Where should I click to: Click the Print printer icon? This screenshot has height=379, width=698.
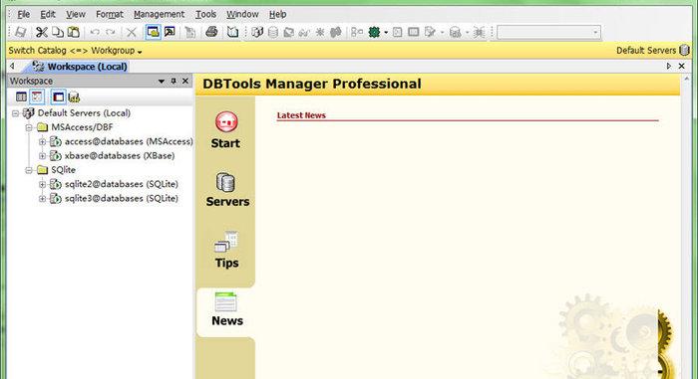[x=211, y=32]
